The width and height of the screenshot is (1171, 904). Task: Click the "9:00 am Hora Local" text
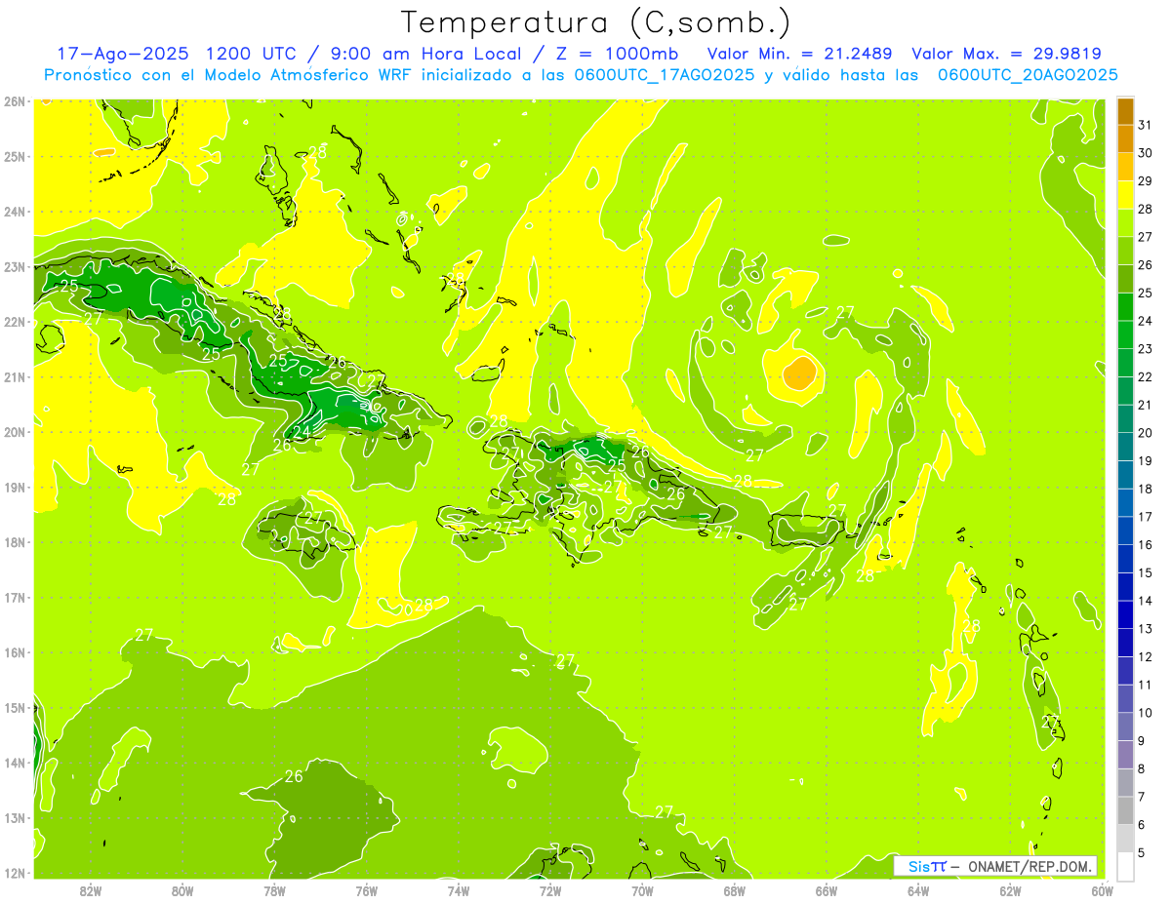click(424, 54)
